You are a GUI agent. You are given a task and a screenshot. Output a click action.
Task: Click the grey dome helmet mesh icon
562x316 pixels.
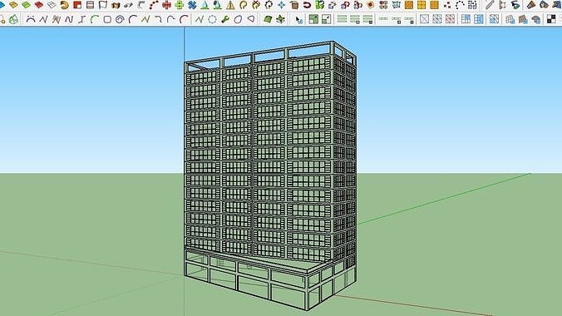pyautogui.click(x=536, y=19)
